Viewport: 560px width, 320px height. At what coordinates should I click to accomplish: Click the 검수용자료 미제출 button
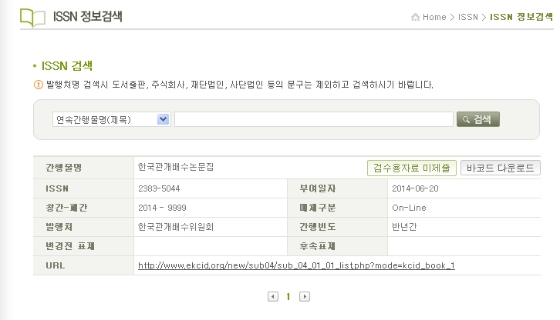pyautogui.click(x=411, y=168)
